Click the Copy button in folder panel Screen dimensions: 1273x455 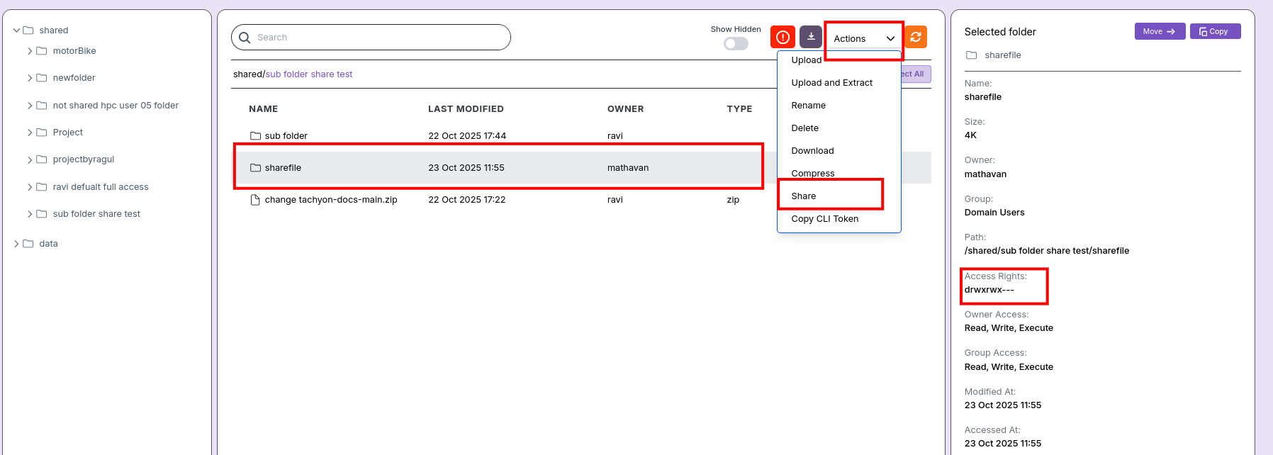pyautogui.click(x=1215, y=31)
